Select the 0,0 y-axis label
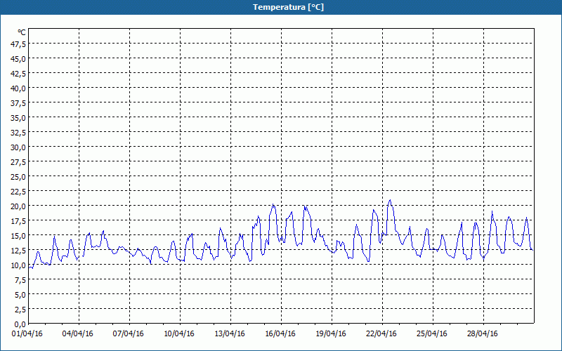The image size is (562, 351). click(x=20, y=324)
